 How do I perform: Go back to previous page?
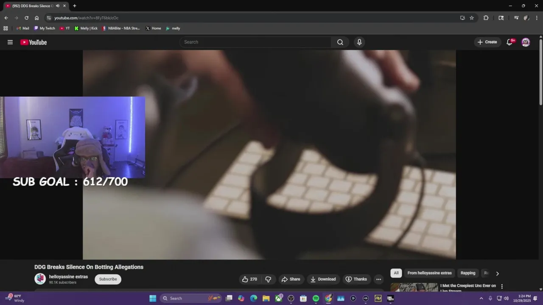pos(6,18)
